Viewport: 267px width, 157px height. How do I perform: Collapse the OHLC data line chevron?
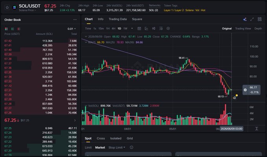86,37
